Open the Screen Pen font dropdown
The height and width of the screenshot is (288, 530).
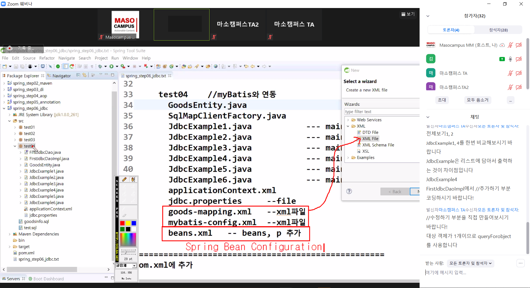click(x=134, y=266)
